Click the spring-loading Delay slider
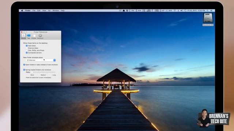 [44, 72]
